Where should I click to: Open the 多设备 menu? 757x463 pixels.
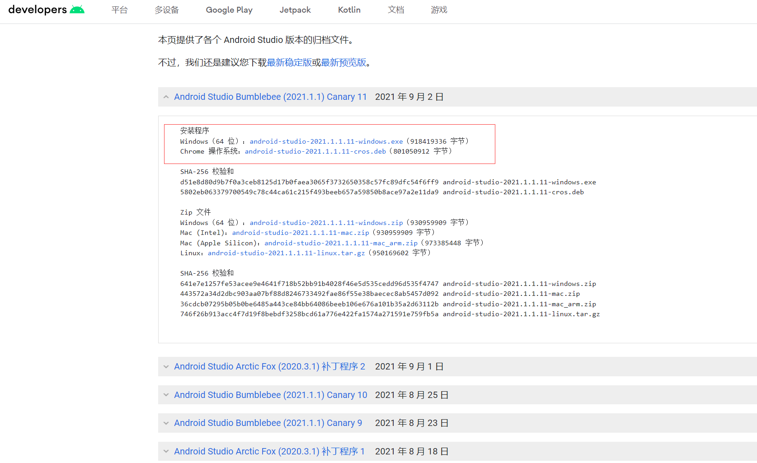(167, 10)
